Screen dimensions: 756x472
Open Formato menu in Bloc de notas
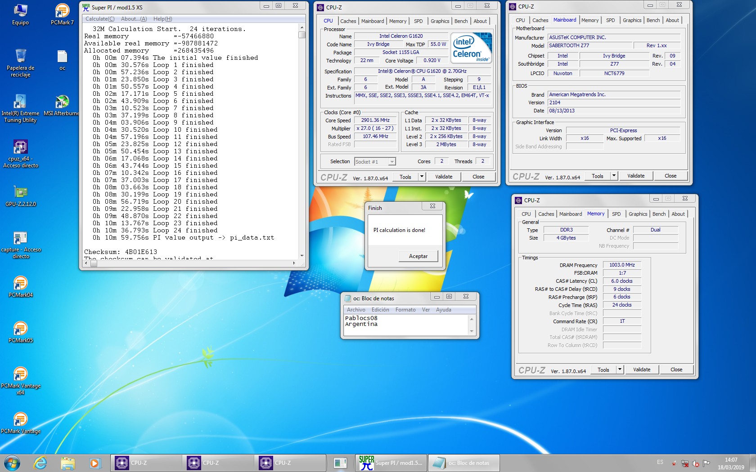[405, 310]
